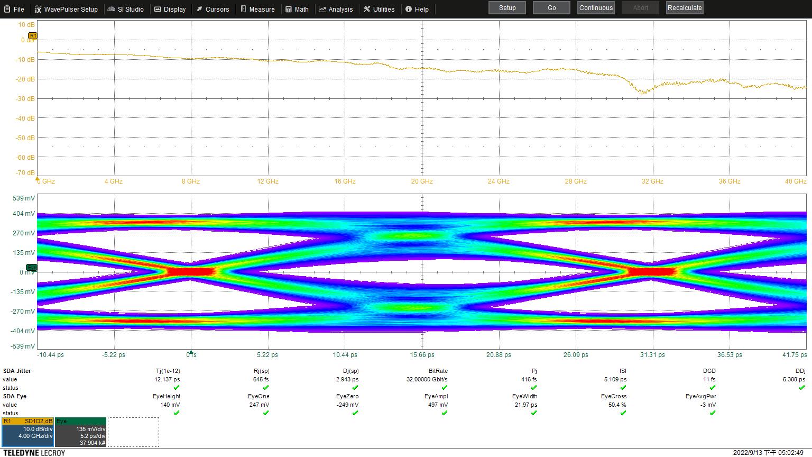The height and width of the screenshot is (457, 812).
Task: Click the iX WavePulser Setup icon
Action: point(38,9)
